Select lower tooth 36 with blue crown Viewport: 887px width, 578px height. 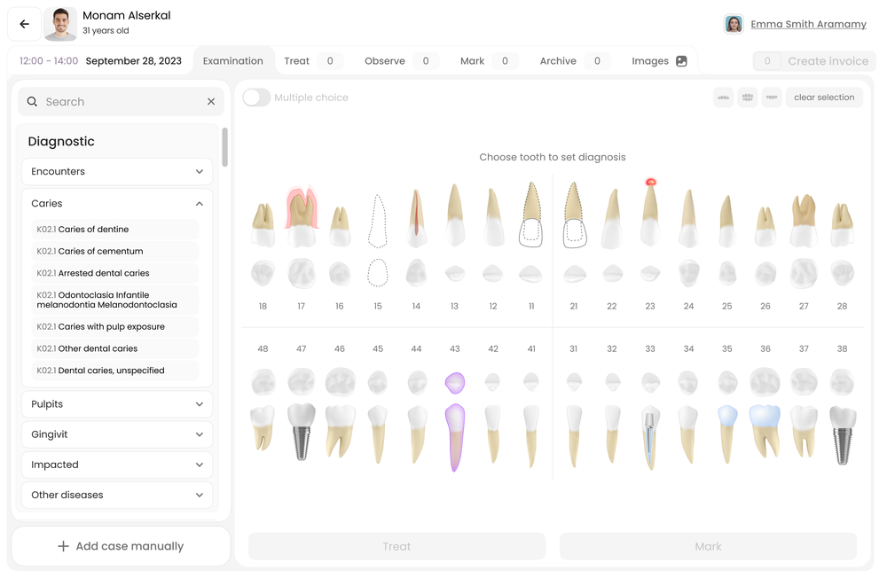(x=765, y=431)
